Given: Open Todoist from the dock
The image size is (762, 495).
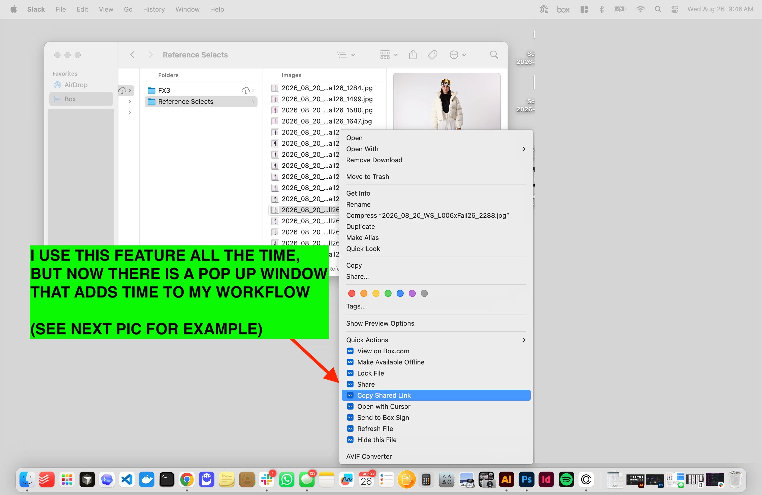Looking at the screenshot, I should 47,479.
